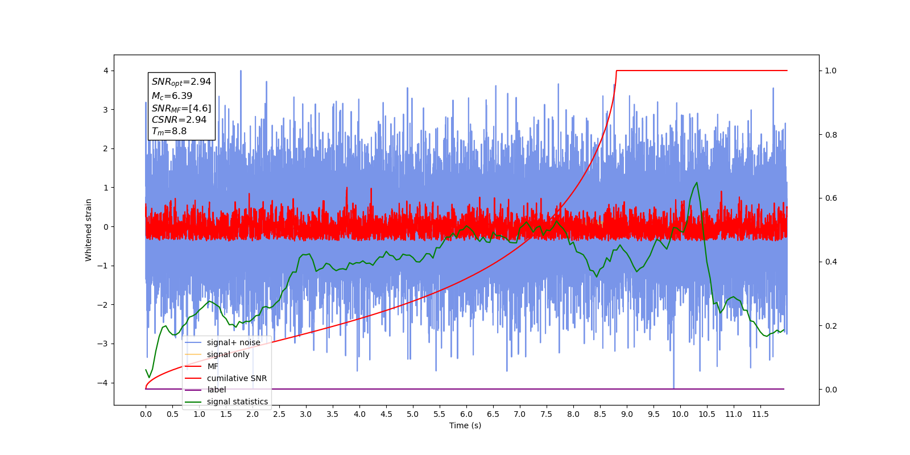Click the right y-axis tick label 1.0
910x455 pixels.
(x=831, y=71)
